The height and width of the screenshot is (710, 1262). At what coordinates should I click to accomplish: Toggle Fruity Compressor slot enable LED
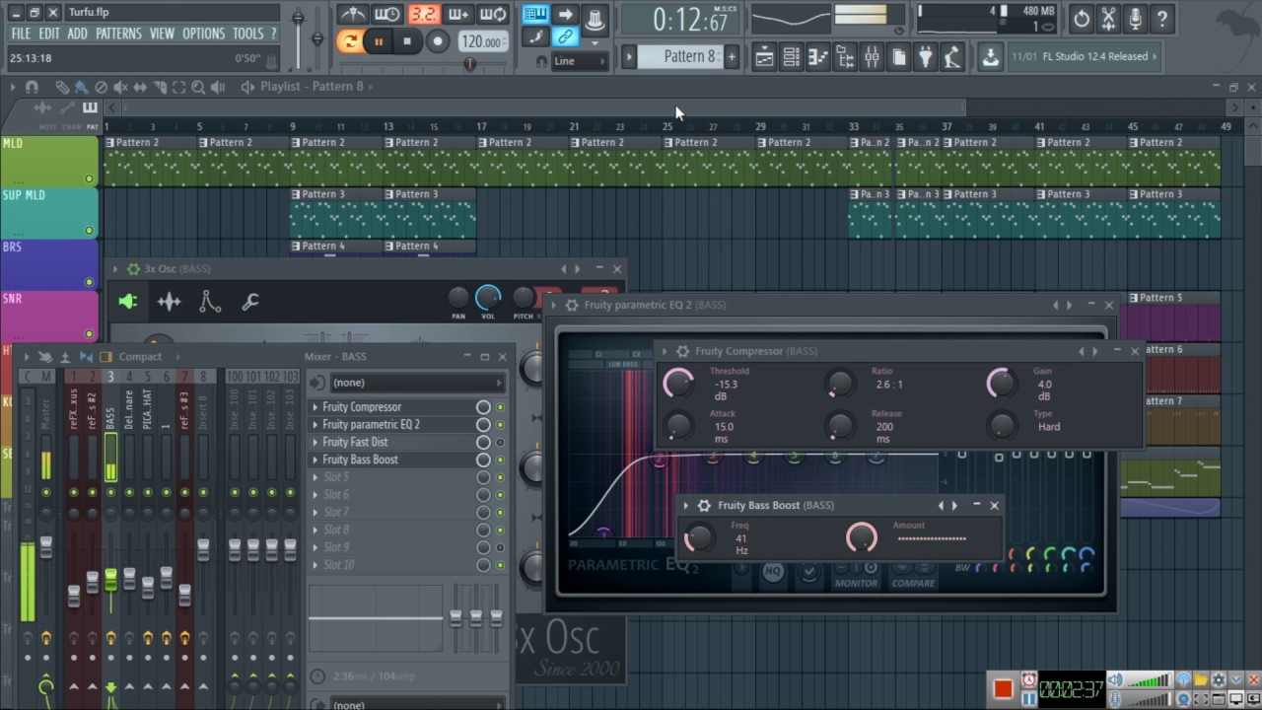tap(500, 407)
